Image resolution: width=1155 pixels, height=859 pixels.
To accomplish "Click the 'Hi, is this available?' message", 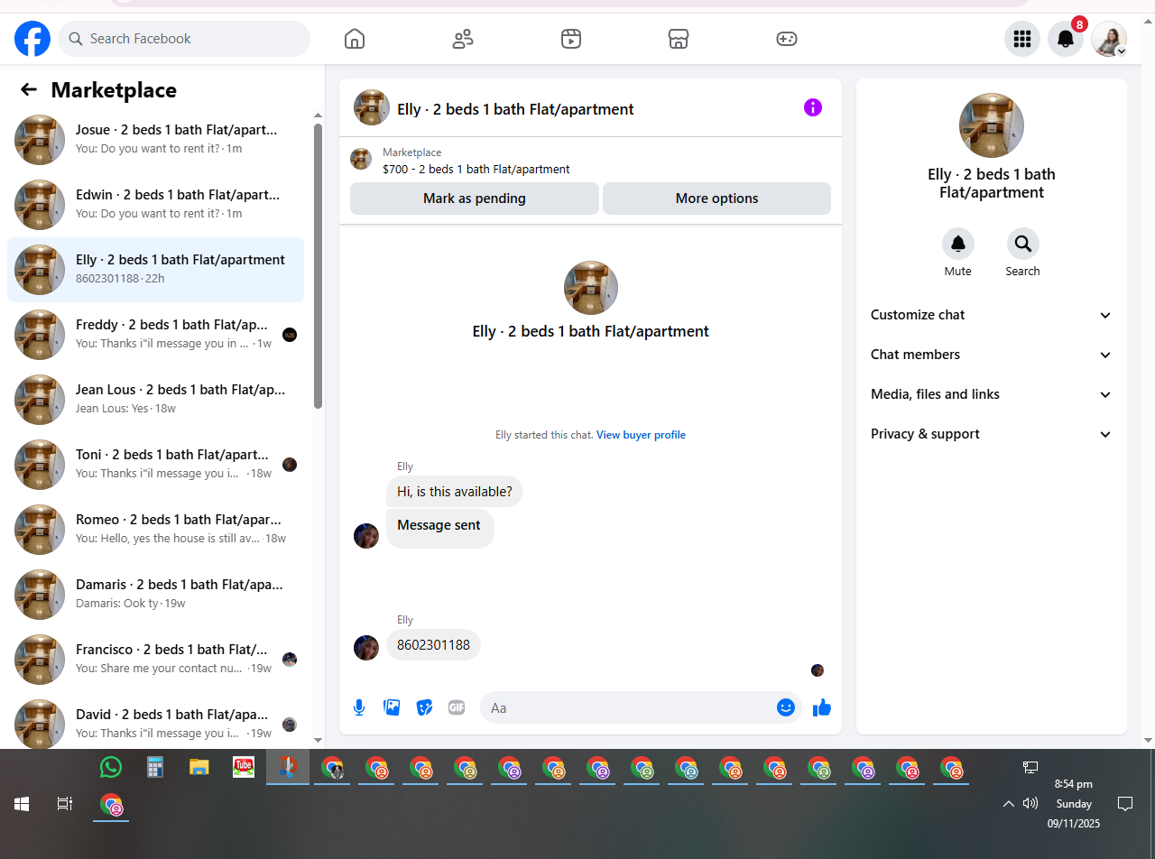I will (x=455, y=492).
